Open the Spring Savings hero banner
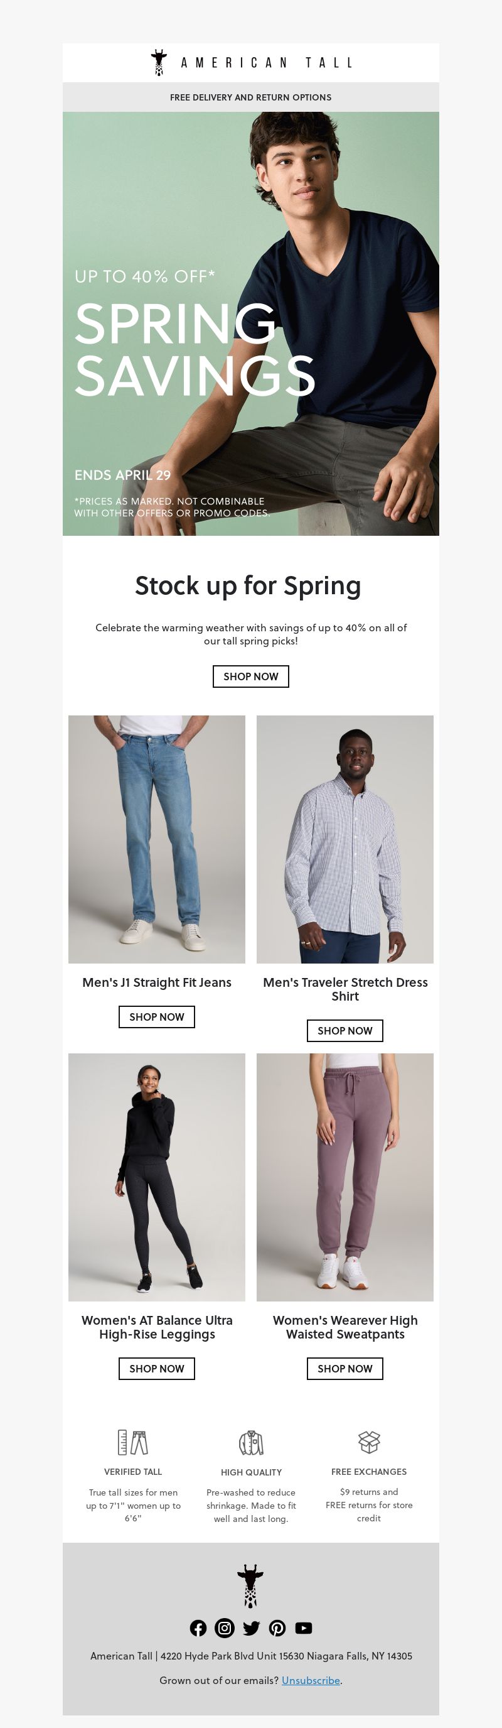 tap(250, 323)
